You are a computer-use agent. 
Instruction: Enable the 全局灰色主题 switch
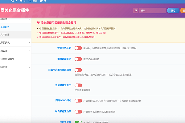coord(78,48)
